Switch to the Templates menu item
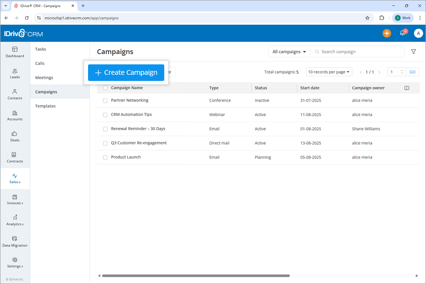Screen dimensions: 426x284 click(45, 106)
